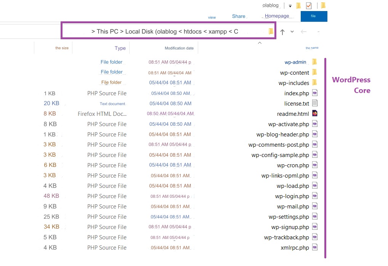Open the wp-includes folder icon

314,82
